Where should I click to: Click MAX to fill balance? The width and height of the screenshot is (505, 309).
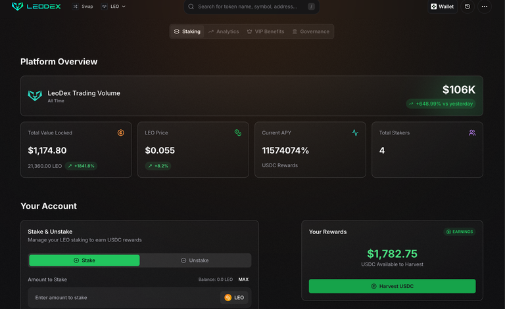(243, 279)
